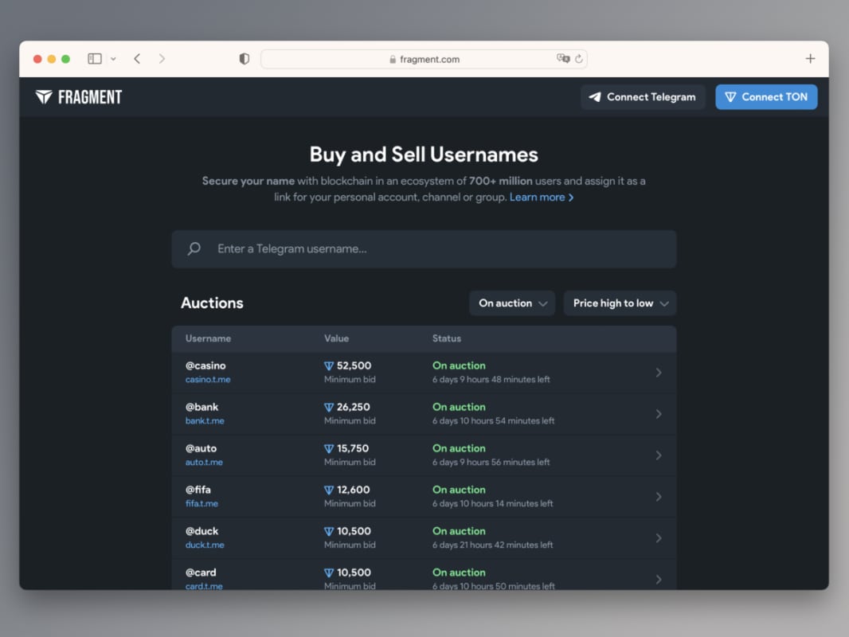This screenshot has height=637, width=849.
Task: Click the search magnifier icon
Action: (194, 248)
